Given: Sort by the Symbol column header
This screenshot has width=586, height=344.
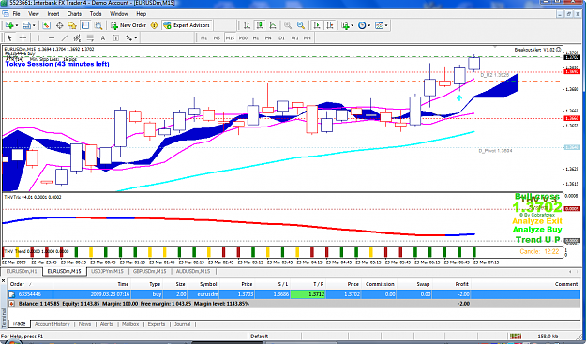Looking at the screenshot, I should click(x=203, y=284).
